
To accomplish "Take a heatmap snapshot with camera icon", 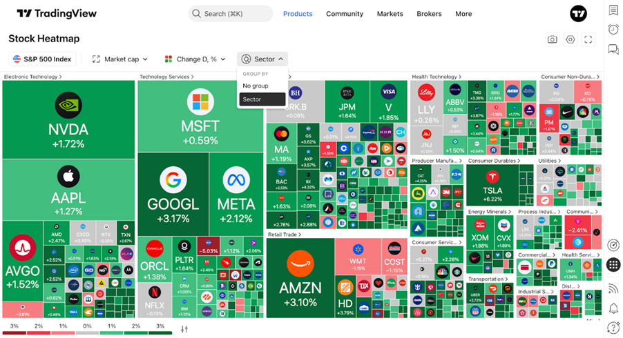I will [x=553, y=39].
